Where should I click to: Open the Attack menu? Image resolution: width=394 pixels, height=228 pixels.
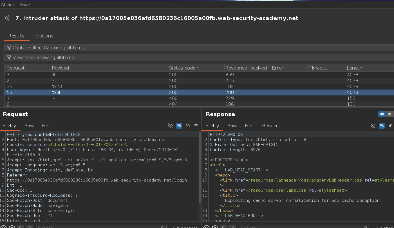point(8,5)
